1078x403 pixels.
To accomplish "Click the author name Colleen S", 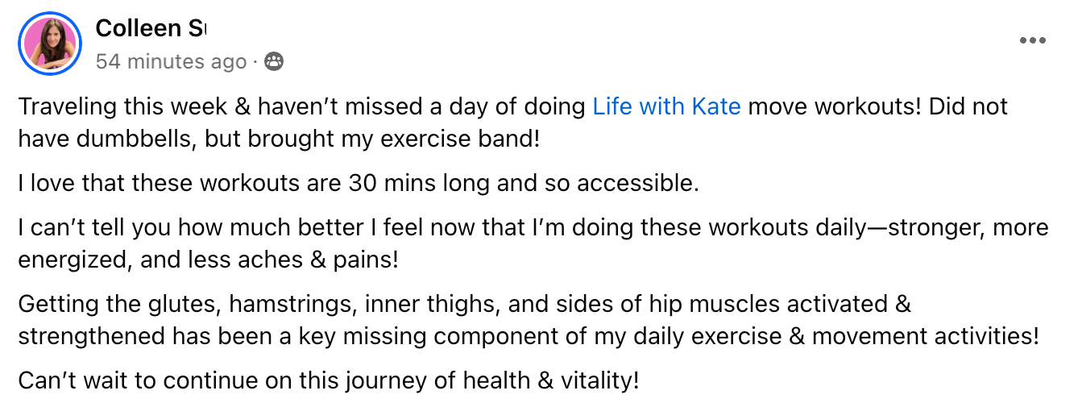I will 150,28.
